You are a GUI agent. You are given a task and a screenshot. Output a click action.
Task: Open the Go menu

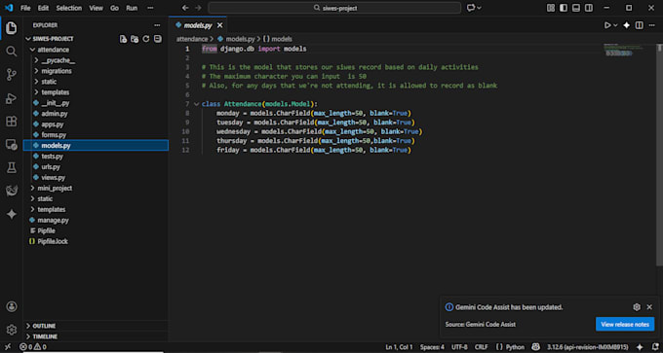pyautogui.click(x=115, y=8)
